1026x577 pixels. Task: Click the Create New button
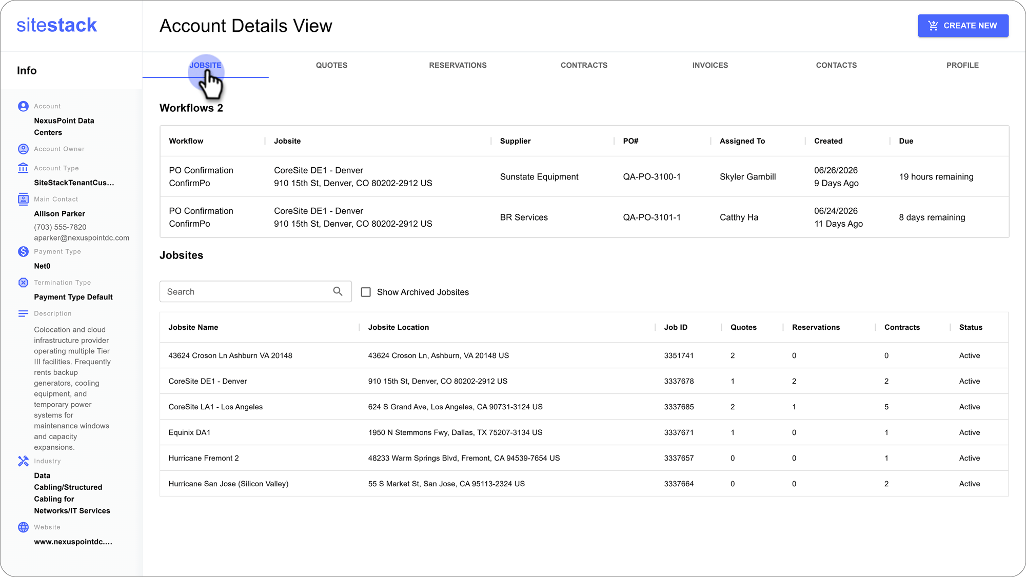(x=963, y=26)
